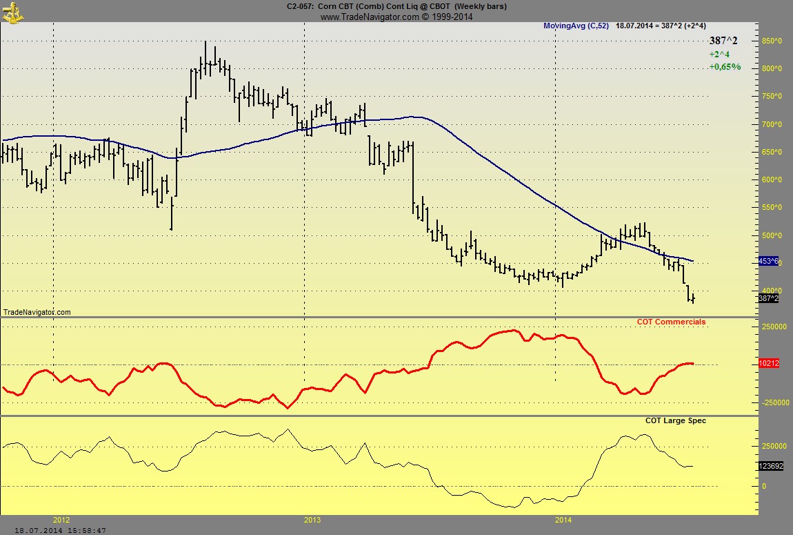
Task: Click the 2012 year label on time axis
Action: [61, 519]
